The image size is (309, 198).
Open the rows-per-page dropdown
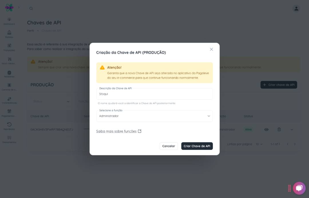coord(259,144)
